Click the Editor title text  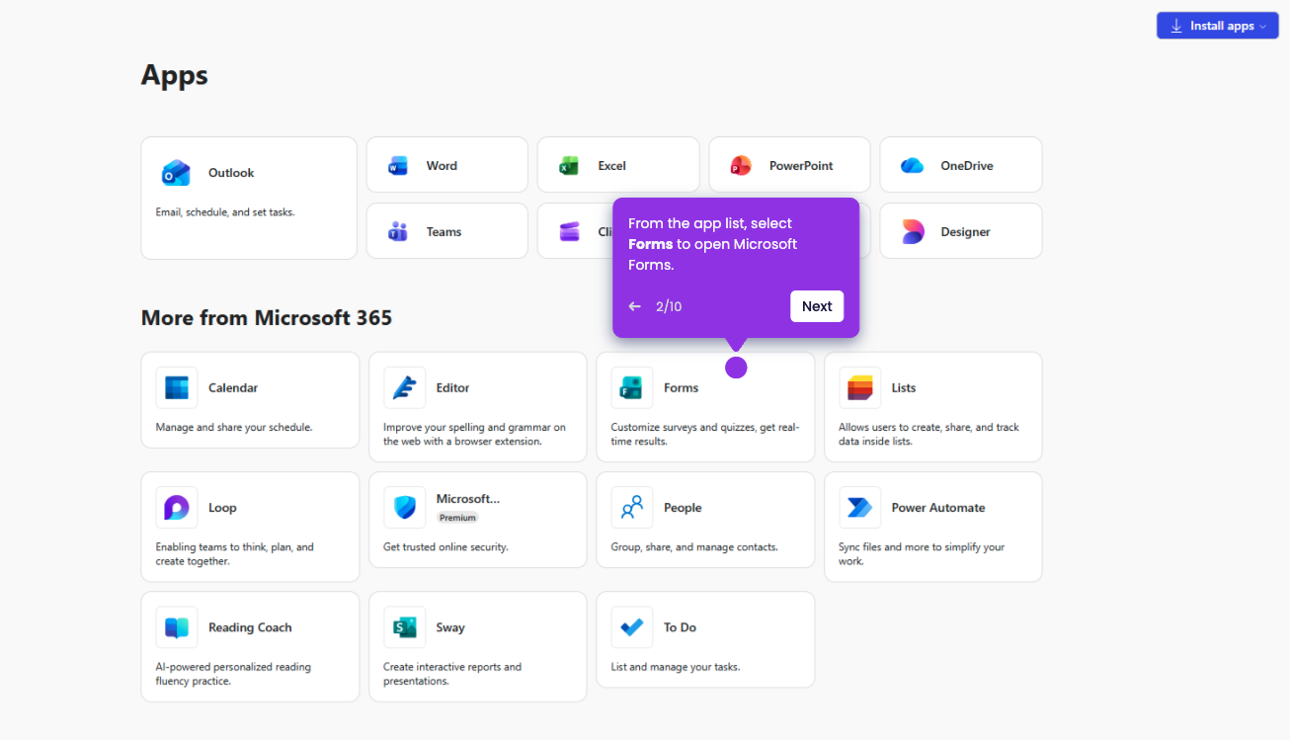tap(453, 388)
